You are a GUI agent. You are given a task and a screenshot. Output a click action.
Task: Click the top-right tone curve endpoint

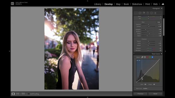(159, 59)
